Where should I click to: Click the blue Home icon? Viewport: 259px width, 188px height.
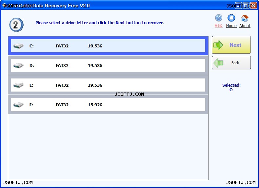231,18
